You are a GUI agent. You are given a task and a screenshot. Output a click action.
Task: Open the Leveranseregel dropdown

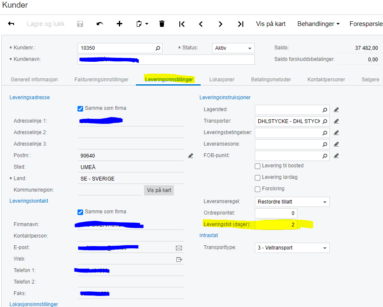pos(292,202)
